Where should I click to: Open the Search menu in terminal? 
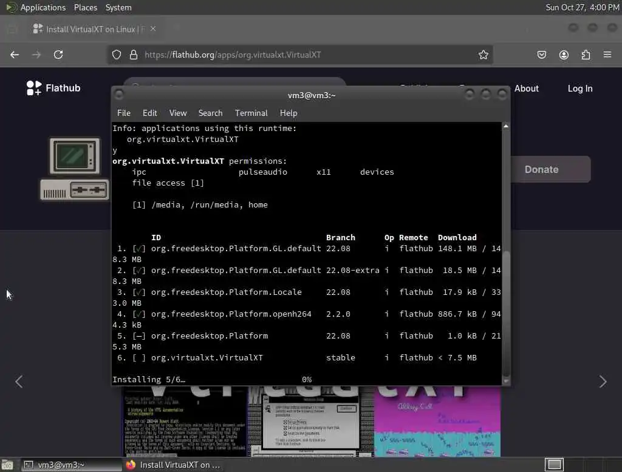tap(210, 113)
